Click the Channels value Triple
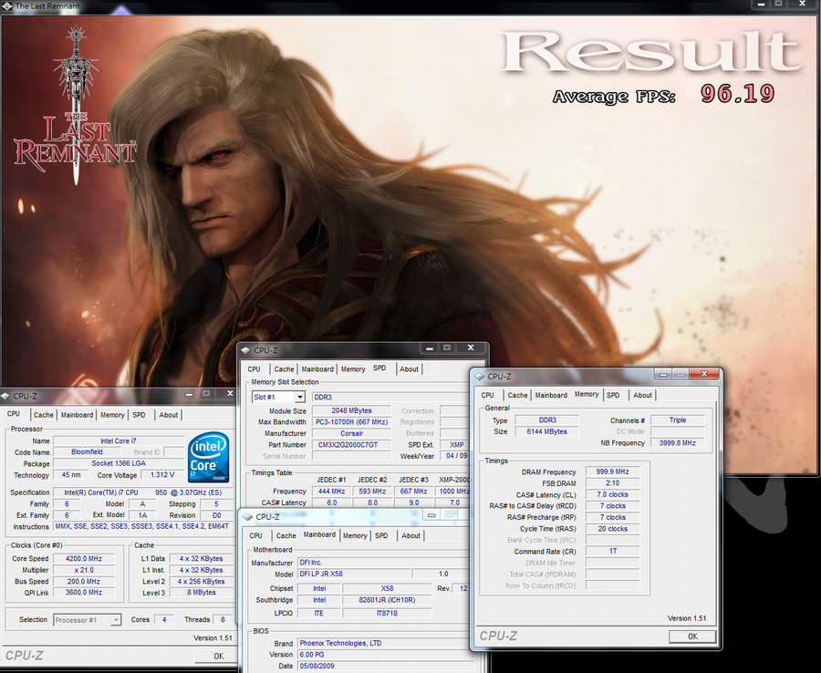This screenshot has height=673, width=821. point(678,420)
